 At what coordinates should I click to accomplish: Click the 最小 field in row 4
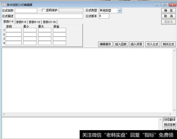[30, 43]
